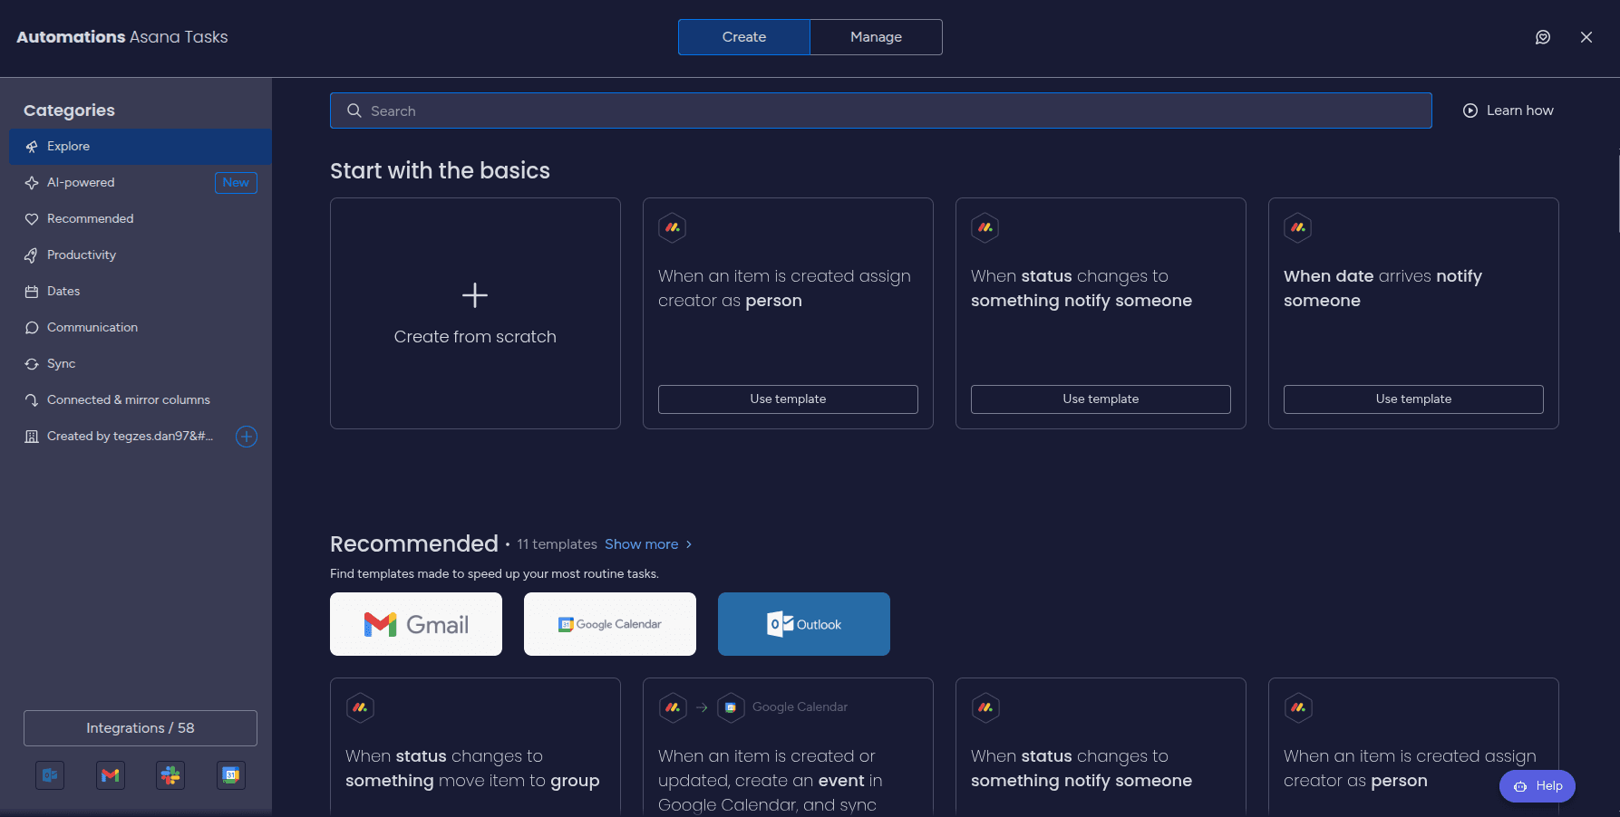Select the Google Calendar icon near Integrations
Screen dimensions: 1620x817
click(x=231, y=775)
